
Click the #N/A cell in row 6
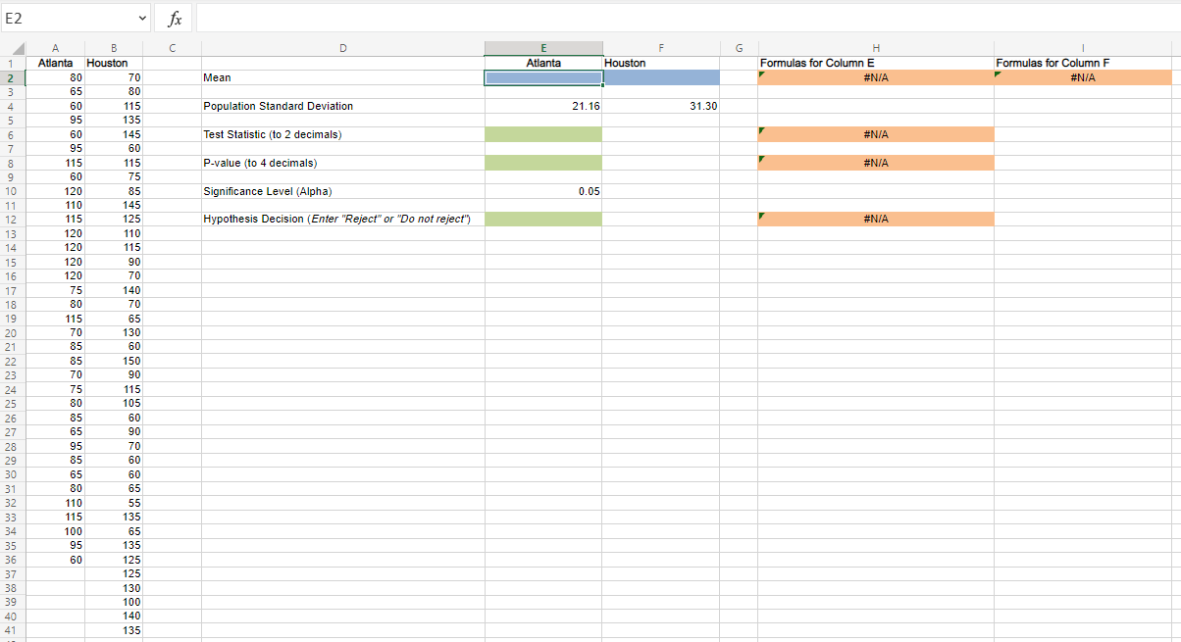(x=876, y=134)
